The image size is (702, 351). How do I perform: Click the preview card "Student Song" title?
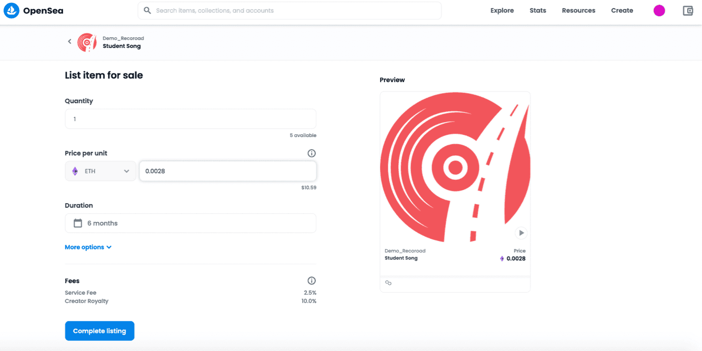click(x=401, y=258)
